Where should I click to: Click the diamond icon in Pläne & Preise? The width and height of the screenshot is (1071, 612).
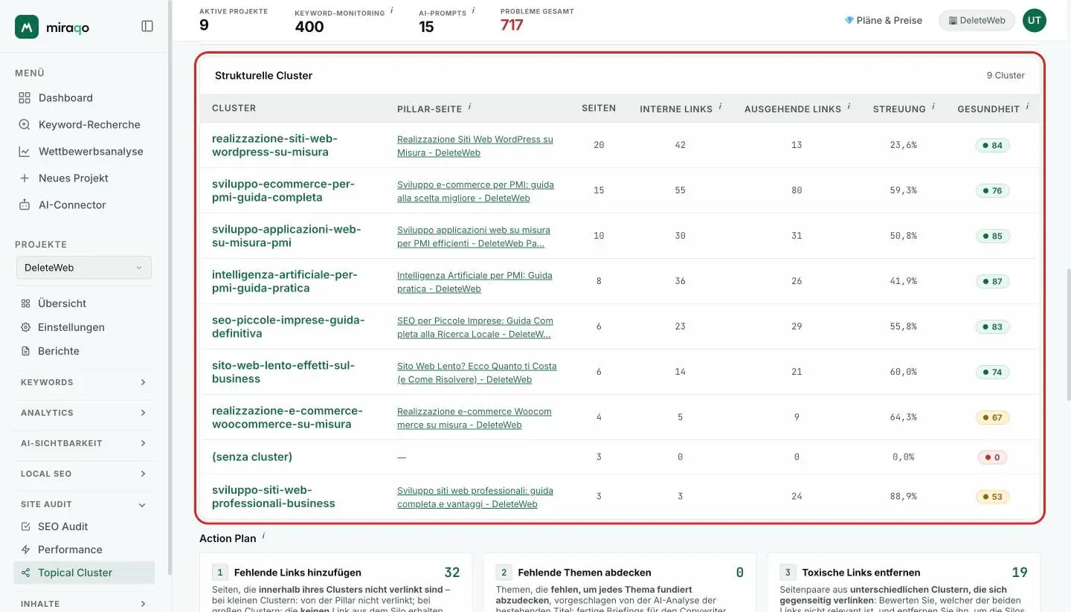click(x=849, y=20)
